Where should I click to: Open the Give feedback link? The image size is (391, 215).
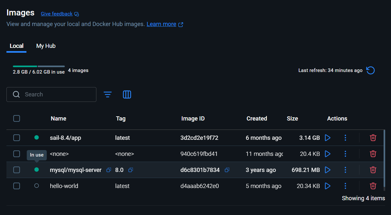coord(57,14)
